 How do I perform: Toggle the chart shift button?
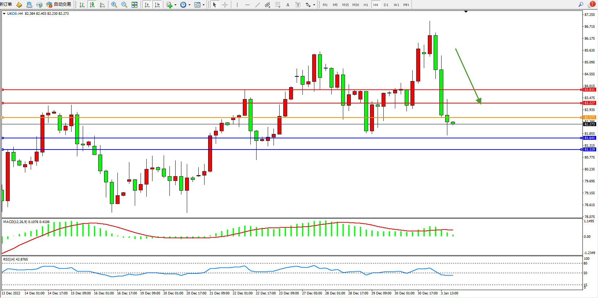(157, 5)
